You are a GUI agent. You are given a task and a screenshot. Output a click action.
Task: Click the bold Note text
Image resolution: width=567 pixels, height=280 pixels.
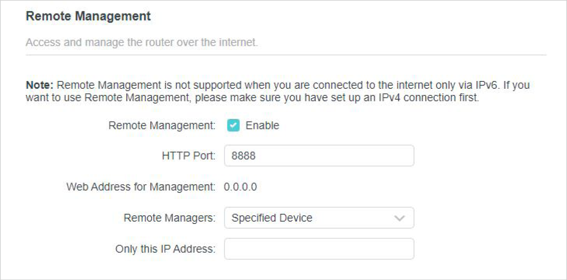[x=40, y=85]
